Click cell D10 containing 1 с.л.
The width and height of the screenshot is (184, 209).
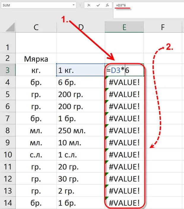(x=81, y=154)
